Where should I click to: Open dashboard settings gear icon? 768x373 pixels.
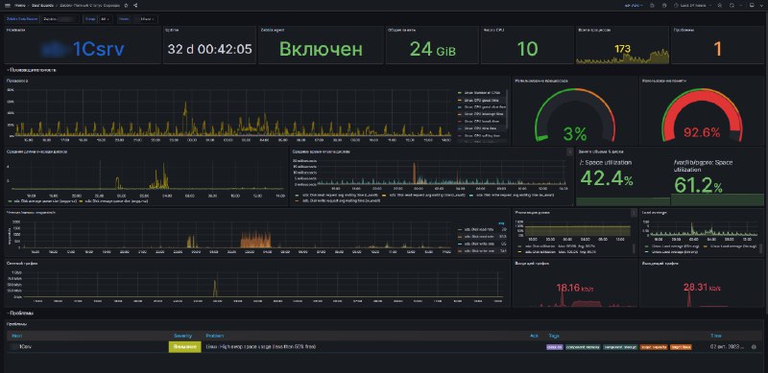point(663,5)
